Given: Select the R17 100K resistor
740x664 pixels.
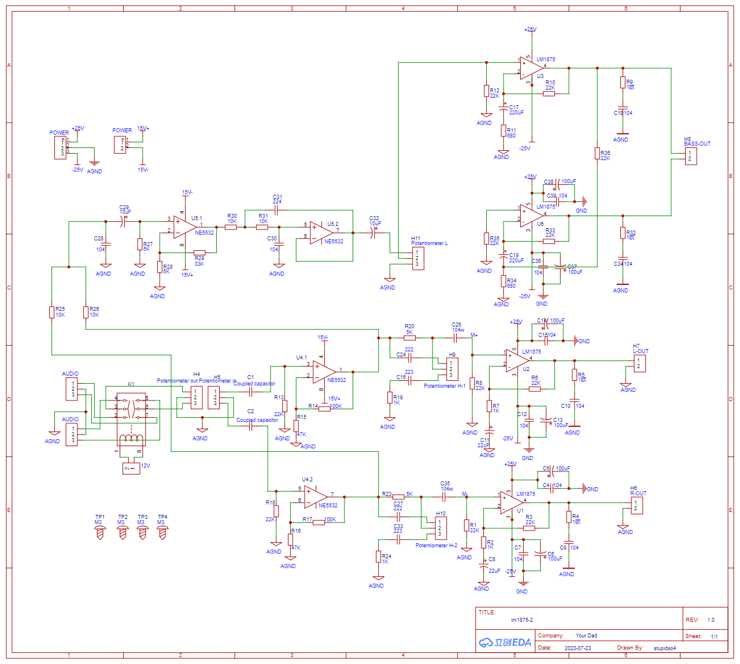Looking at the screenshot, I should click(319, 522).
